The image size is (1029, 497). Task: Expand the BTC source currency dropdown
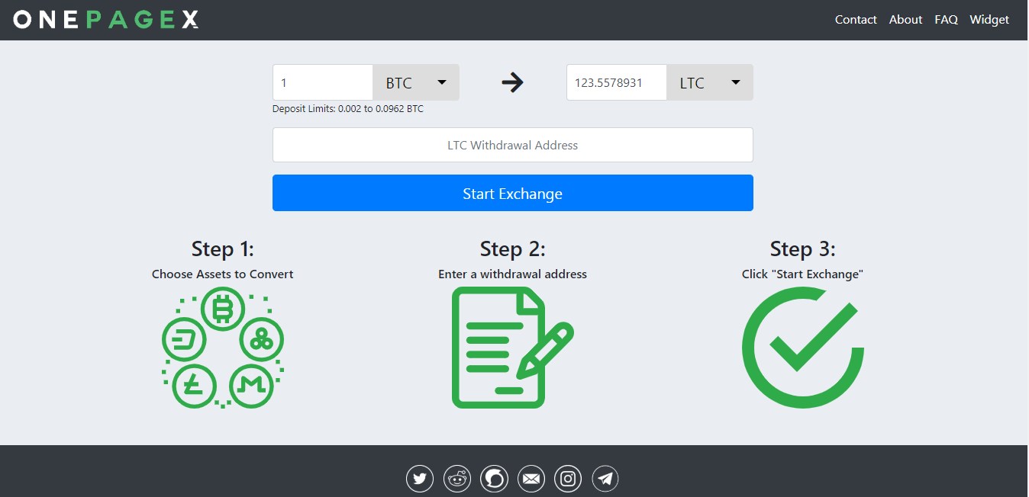[416, 82]
